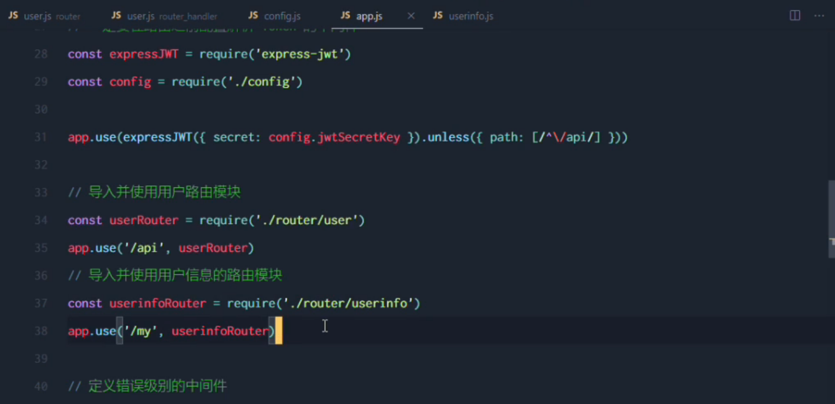Click line number 31 in gutter
The image size is (835, 404).
[x=41, y=137]
